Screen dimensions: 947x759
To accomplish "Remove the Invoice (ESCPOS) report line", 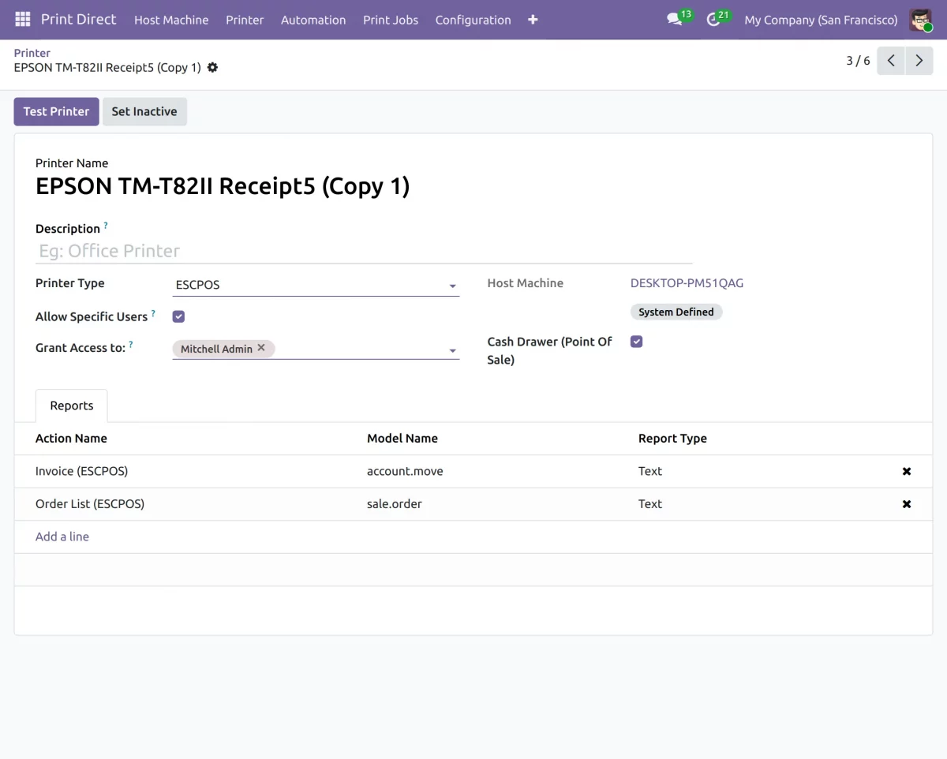I will [x=907, y=472].
